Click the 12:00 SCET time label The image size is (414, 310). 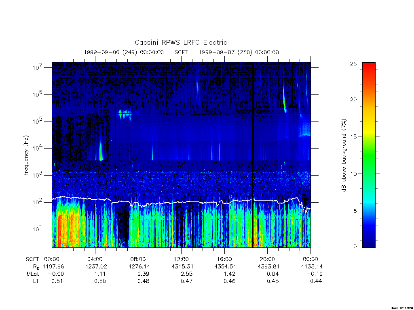pos(182,259)
